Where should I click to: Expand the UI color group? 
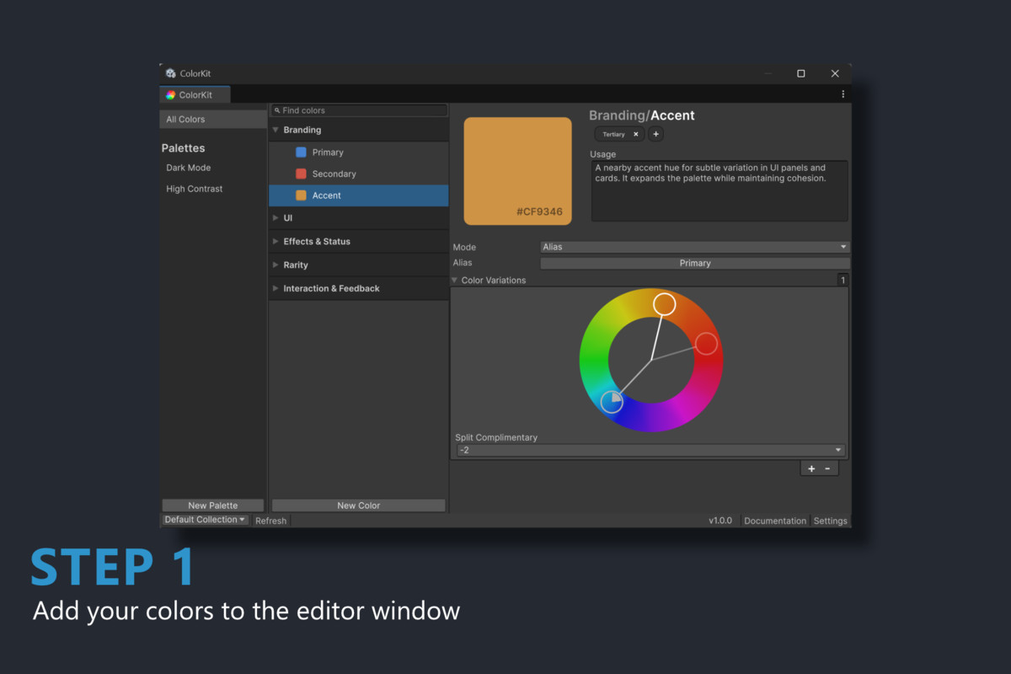(x=276, y=217)
